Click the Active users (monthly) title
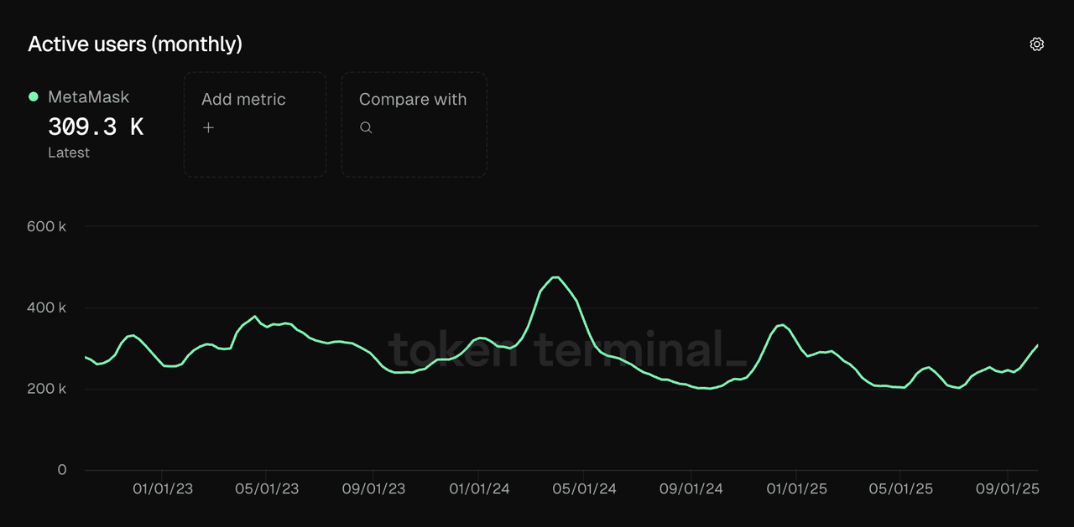 (x=135, y=44)
